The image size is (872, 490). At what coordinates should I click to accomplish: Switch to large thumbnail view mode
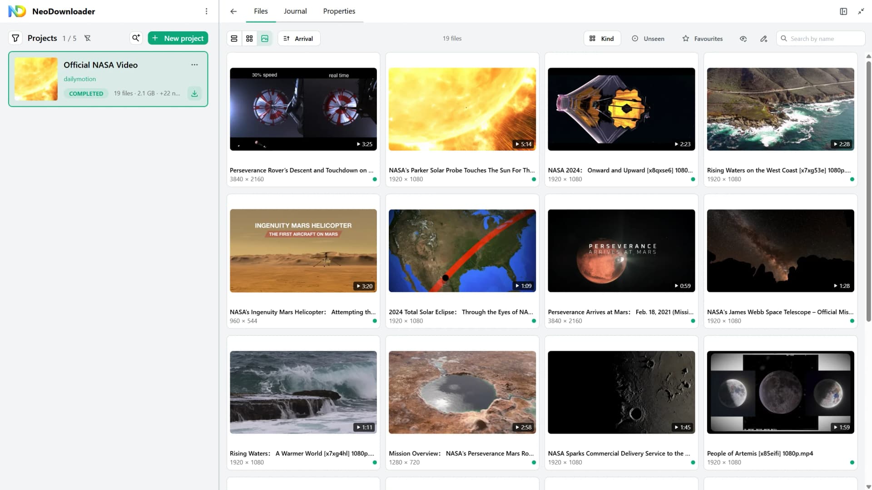click(x=265, y=39)
